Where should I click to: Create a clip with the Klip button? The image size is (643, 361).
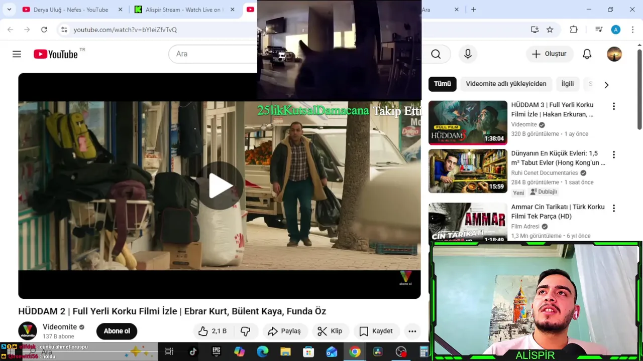[330, 331]
